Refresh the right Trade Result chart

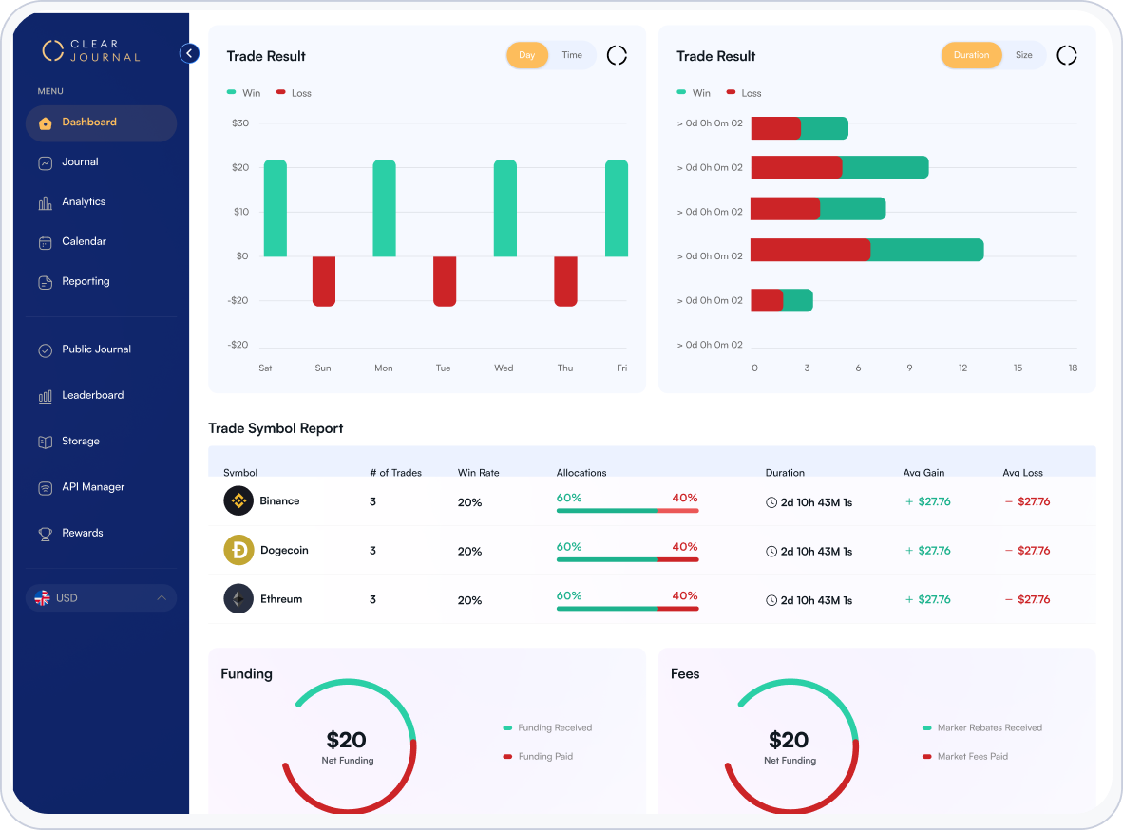(x=1066, y=55)
